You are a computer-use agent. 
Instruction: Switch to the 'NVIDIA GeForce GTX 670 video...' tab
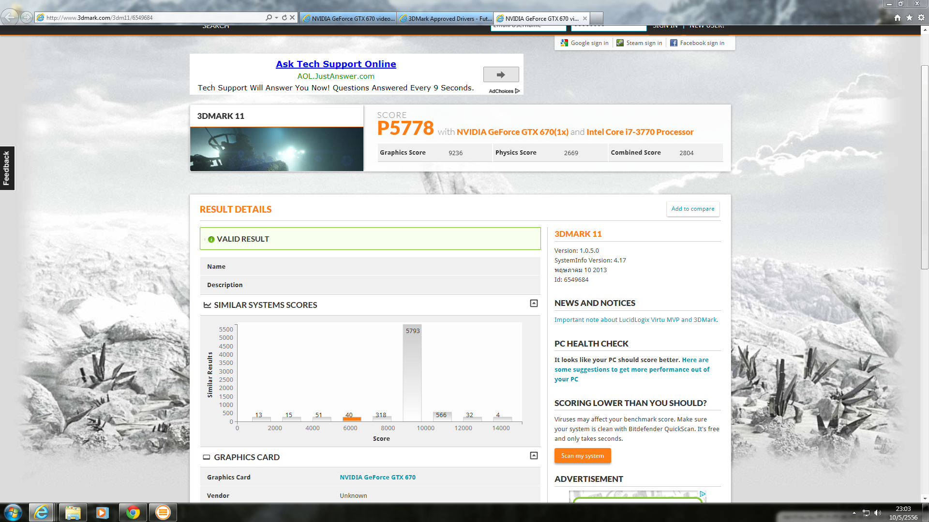(x=348, y=18)
